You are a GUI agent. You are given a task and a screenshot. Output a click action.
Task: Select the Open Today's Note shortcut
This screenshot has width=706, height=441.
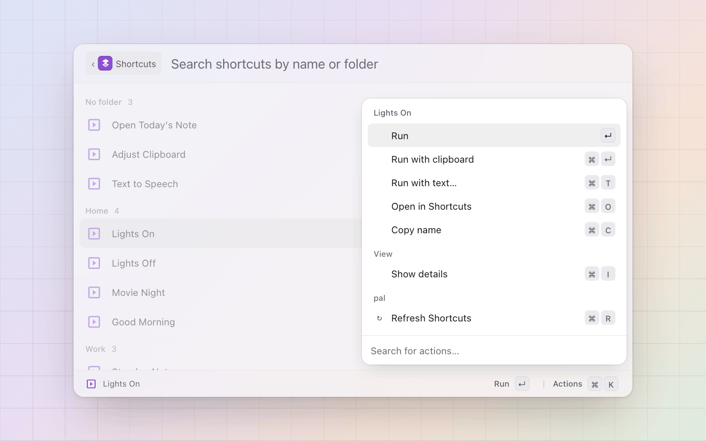(221, 125)
